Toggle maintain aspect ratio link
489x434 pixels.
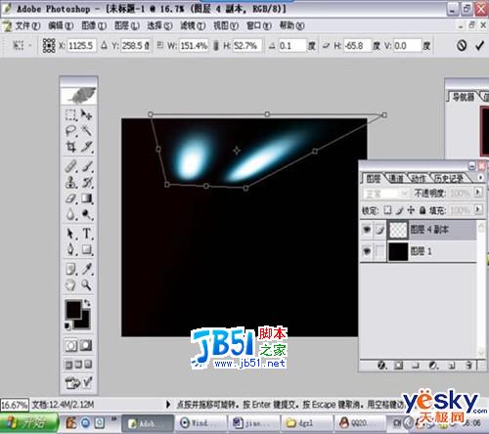[215, 45]
